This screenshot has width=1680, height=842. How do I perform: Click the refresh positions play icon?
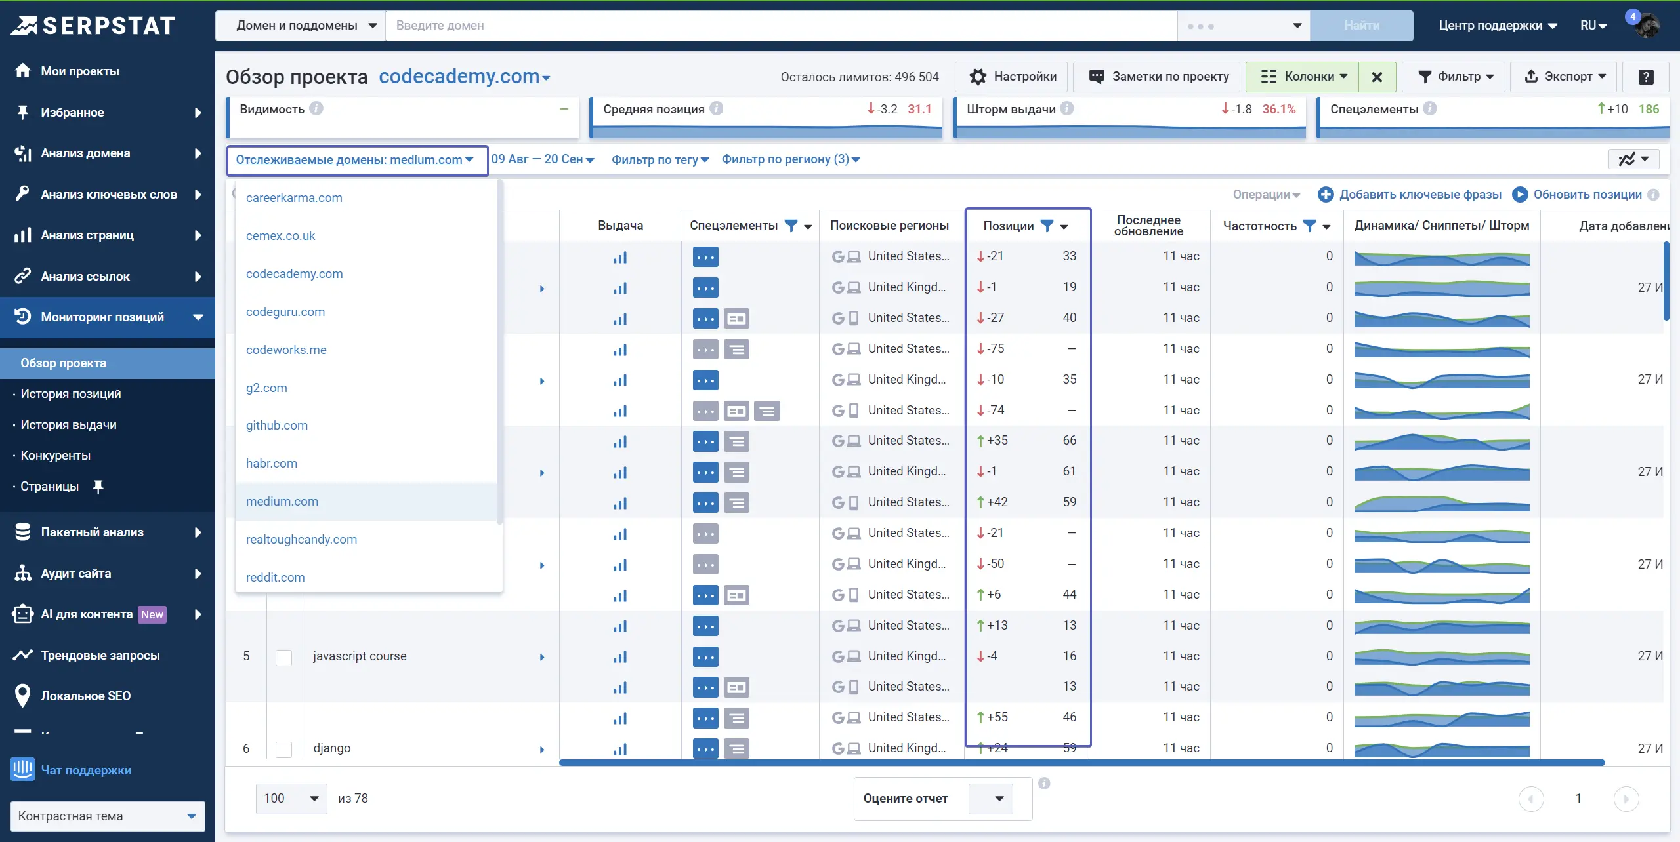(1520, 195)
